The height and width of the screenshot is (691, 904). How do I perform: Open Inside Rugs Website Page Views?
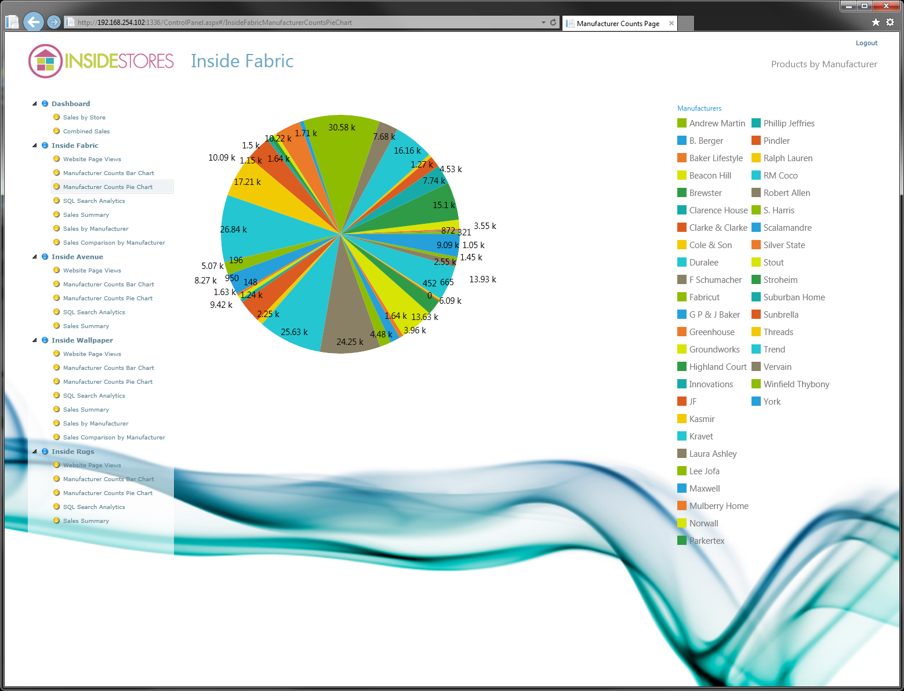click(92, 465)
